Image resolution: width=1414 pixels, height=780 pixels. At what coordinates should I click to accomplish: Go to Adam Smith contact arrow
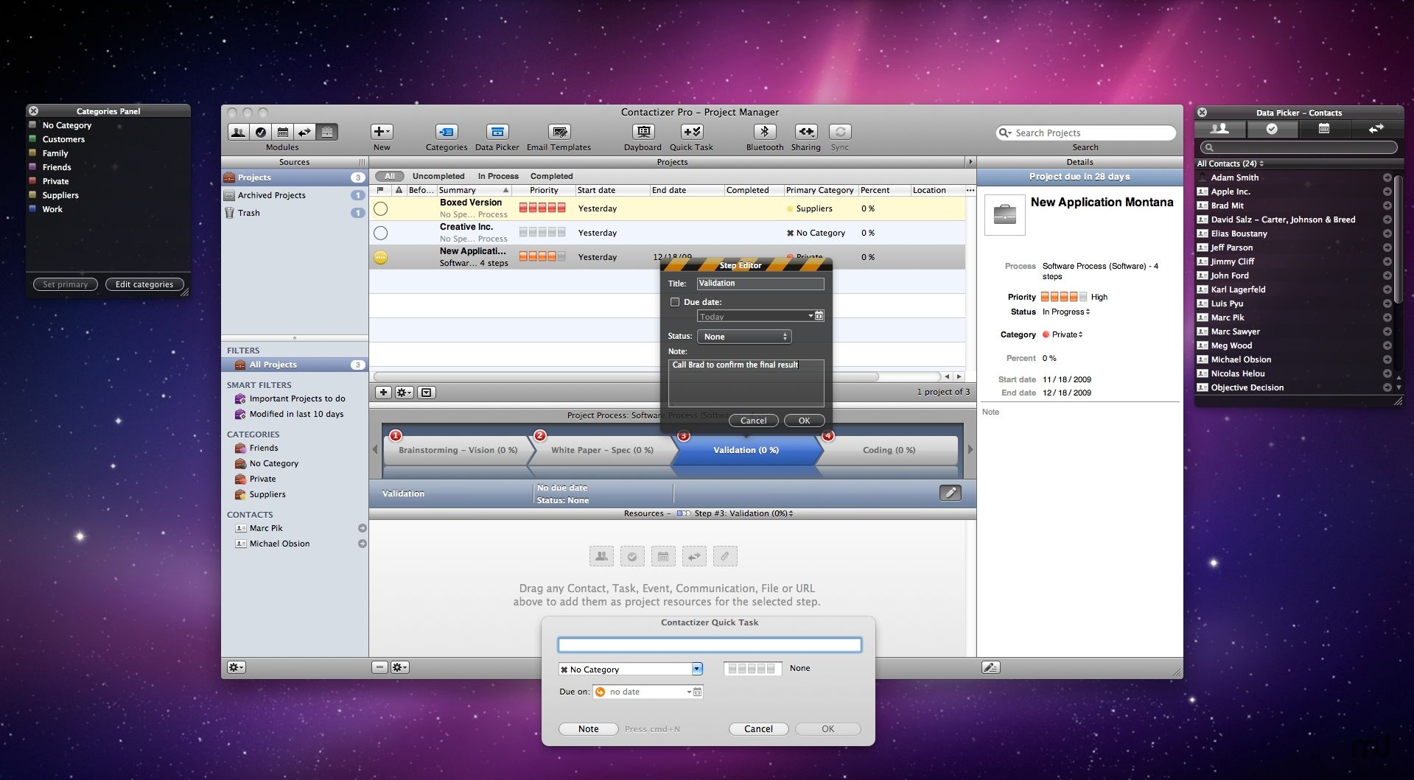(x=1387, y=178)
